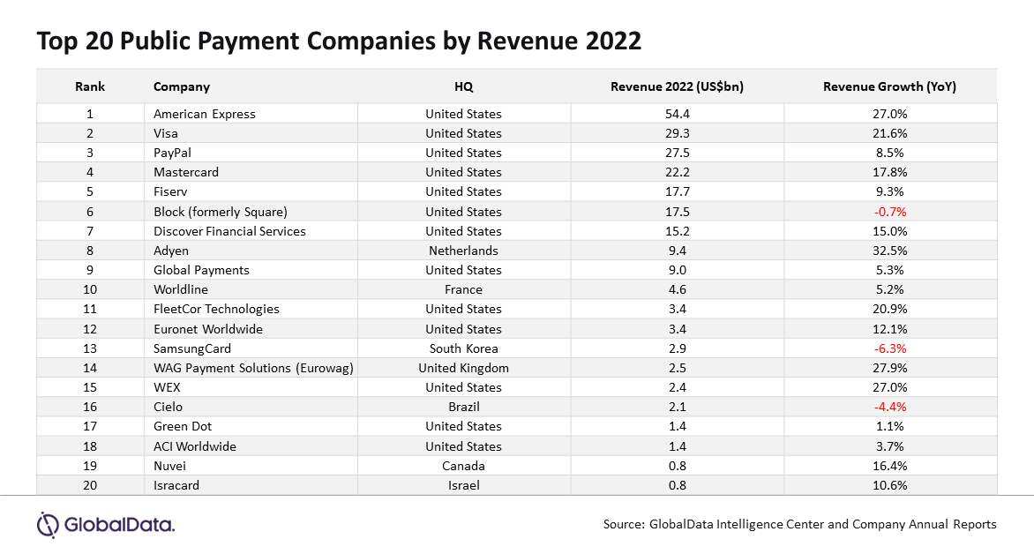
Task: Click the 20.9% growth value
Action: (890, 310)
